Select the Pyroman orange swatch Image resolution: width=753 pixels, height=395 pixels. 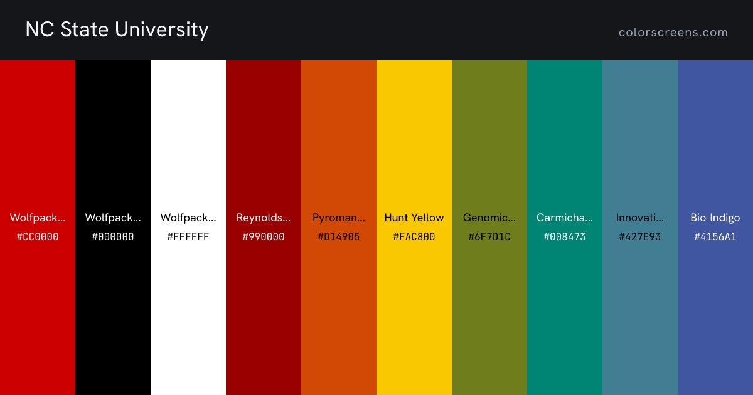pos(339,228)
